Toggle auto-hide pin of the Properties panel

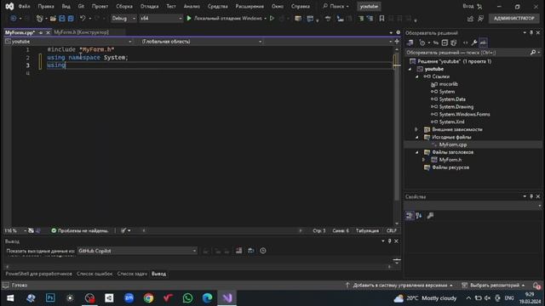click(531, 196)
